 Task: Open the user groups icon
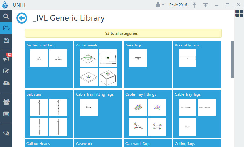click(x=6, y=102)
